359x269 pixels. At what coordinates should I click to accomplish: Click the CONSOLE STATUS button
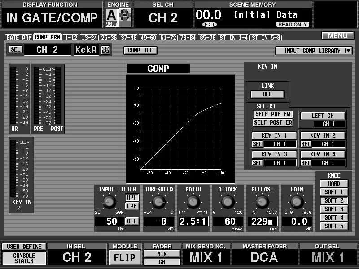[24, 258]
